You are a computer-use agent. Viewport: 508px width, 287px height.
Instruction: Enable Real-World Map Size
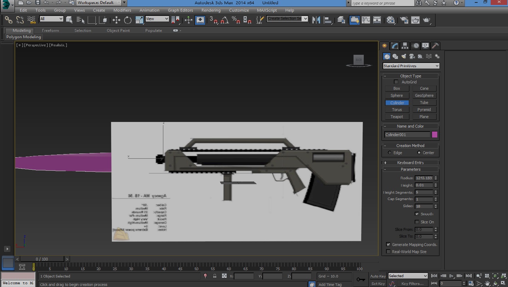tap(389, 252)
